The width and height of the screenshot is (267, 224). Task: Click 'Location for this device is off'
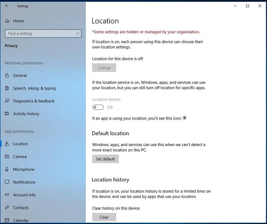[117, 59]
